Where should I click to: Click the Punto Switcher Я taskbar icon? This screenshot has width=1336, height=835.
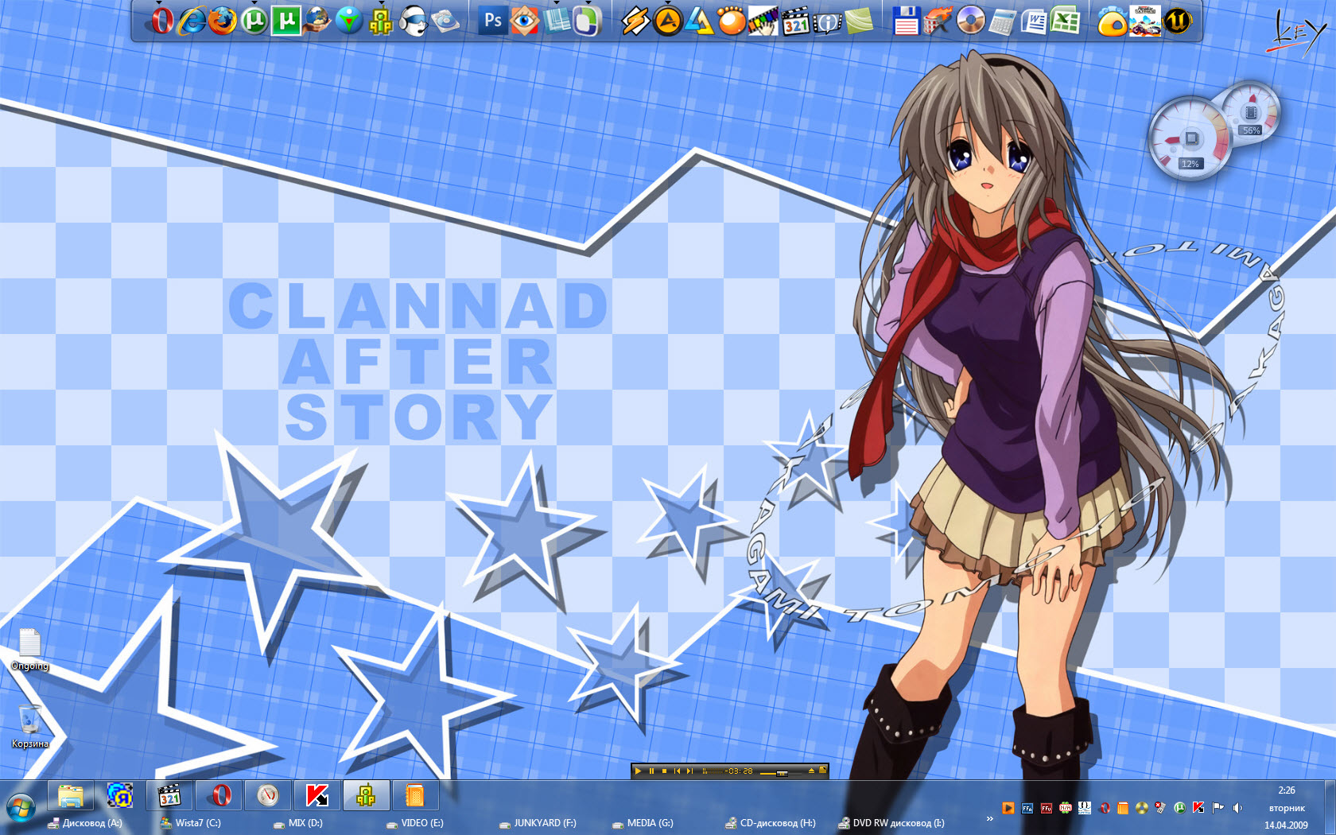(120, 795)
